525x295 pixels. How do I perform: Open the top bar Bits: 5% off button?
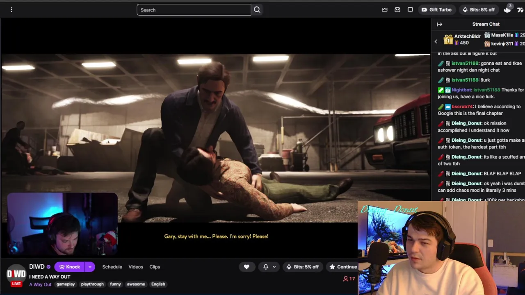[478, 10]
